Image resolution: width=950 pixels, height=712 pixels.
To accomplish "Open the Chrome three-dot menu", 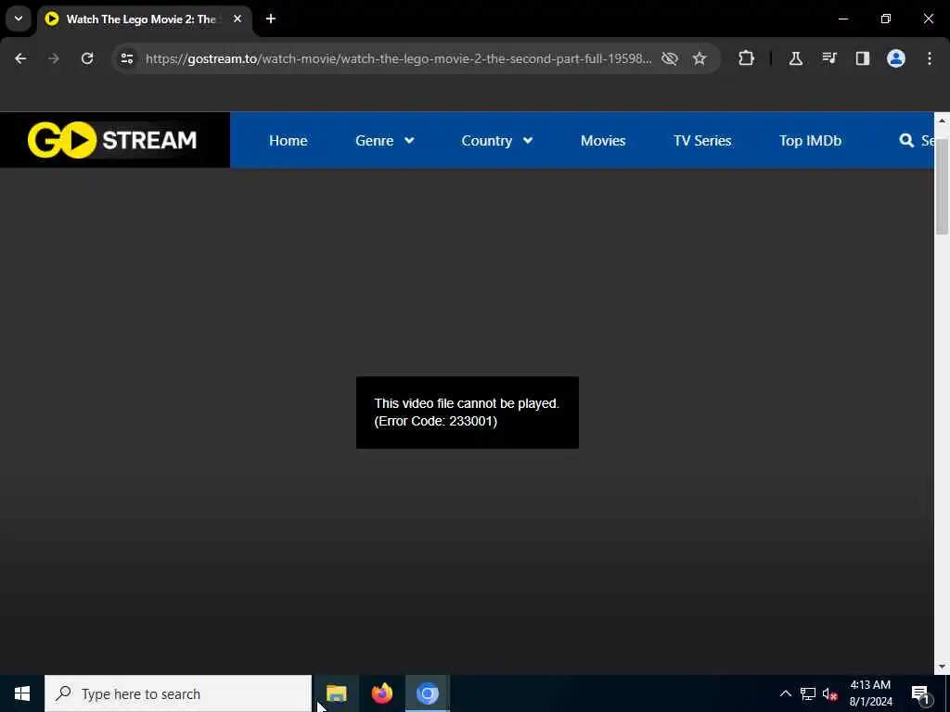I will tap(930, 58).
